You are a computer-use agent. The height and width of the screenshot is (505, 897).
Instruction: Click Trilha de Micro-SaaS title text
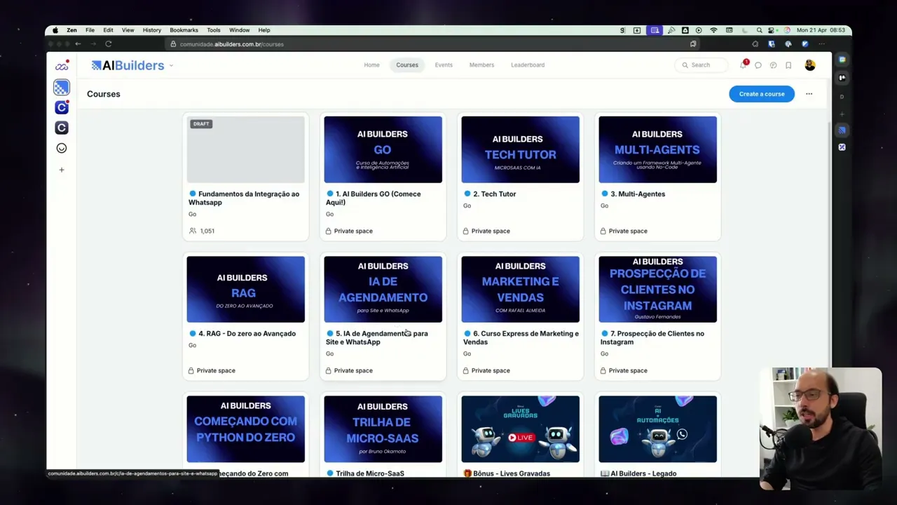coord(370,473)
